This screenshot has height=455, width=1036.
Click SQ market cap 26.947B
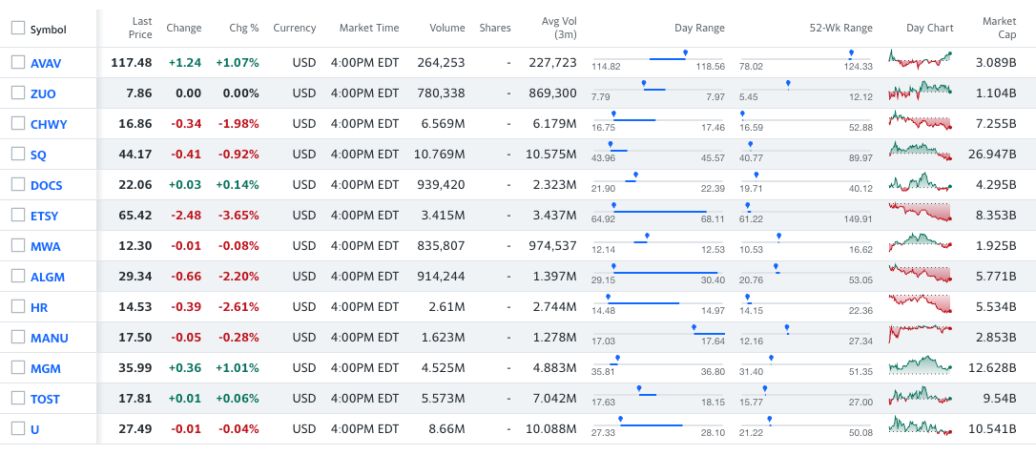pos(992,155)
